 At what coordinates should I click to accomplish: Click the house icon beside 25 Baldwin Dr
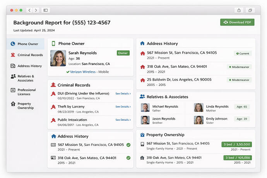click(142, 80)
